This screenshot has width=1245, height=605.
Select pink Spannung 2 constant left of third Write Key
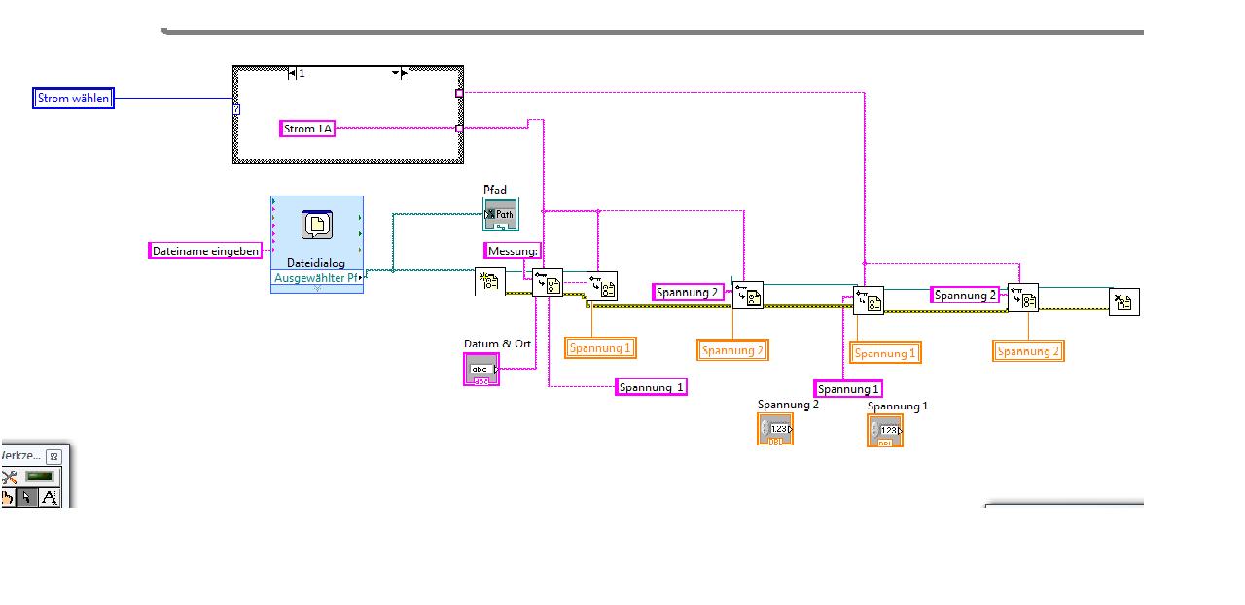click(689, 292)
